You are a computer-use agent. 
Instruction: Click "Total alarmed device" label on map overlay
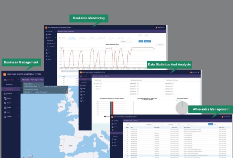[31, 90]
